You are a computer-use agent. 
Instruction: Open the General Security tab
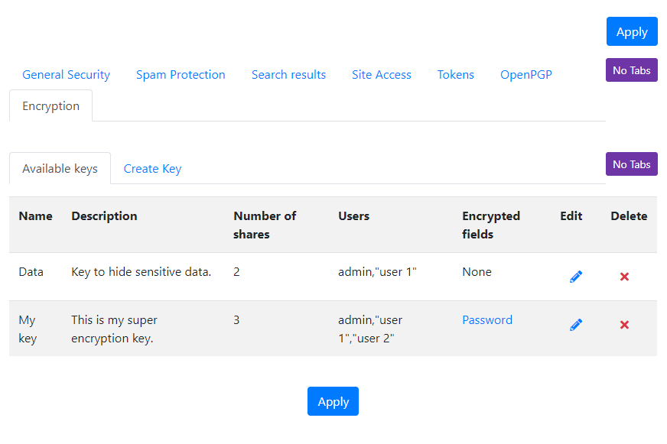pos(66,75)
